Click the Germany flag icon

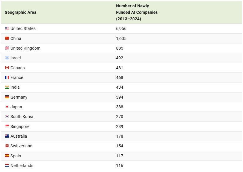[7, 97]
